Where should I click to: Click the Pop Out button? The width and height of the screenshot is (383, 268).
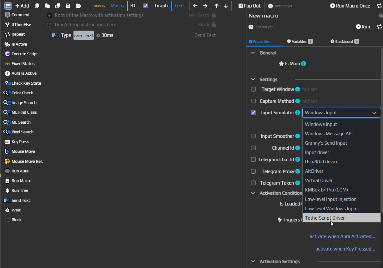pos(249,6)
